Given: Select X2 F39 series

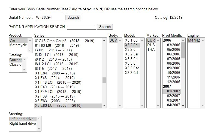Looking at the screenshot, I should coord(68,96).
